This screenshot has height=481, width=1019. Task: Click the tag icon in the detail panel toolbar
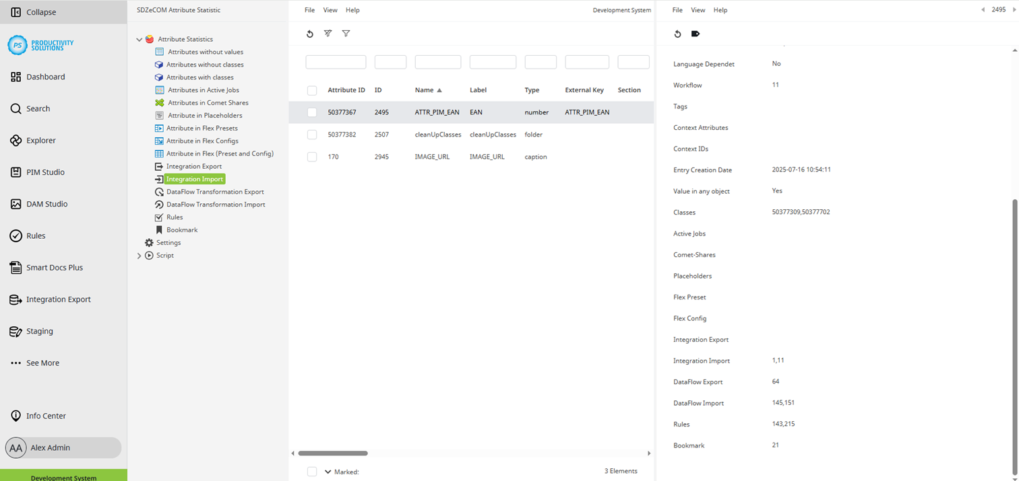pos(695,34)
